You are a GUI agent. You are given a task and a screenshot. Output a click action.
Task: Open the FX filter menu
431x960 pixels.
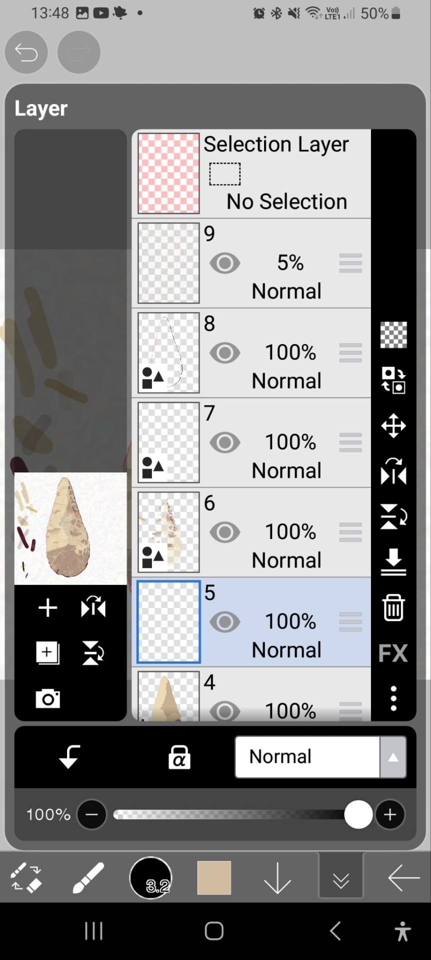click(x=393, y=653)
